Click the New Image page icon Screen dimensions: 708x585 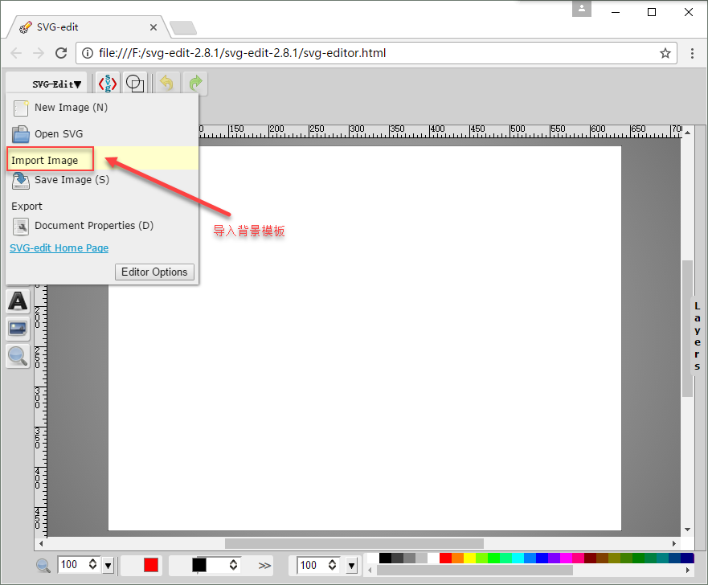click(21, 108)
